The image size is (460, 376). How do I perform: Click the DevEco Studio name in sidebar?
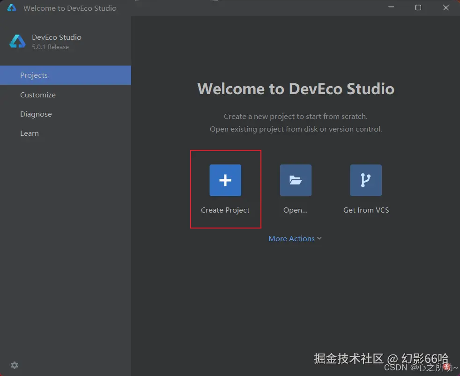tap(57, 37)
